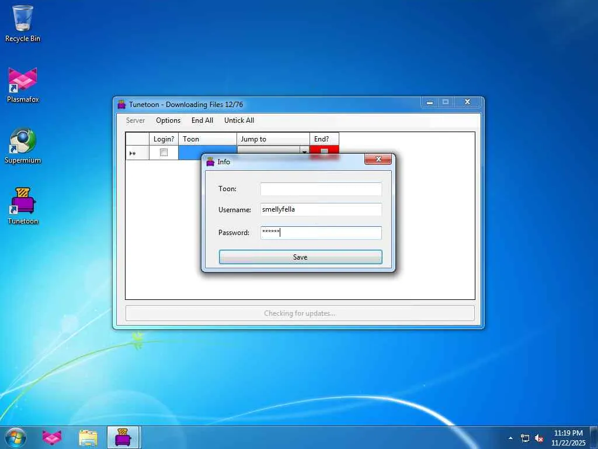Click the Checking for updates progress bar
Viewport: 598px width, 449px height.
tap(300, 313)
